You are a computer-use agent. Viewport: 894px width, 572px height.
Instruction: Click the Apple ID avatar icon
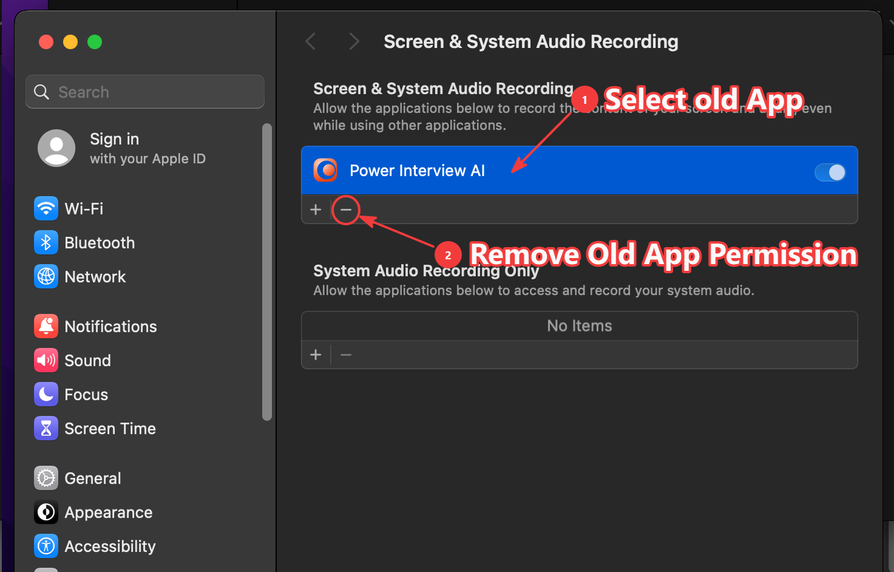coord(56,148)
